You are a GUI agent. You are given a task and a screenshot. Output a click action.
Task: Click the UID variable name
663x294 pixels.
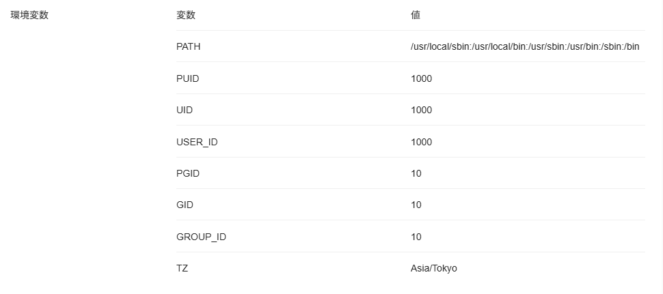click(x=185, y=110)
